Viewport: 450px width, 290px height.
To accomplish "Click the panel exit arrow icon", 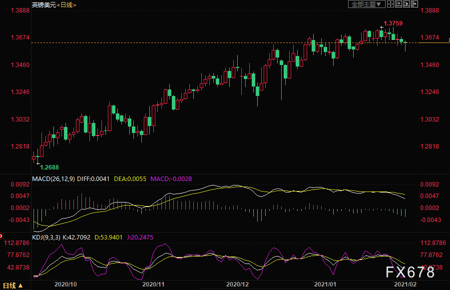I will 415,4.
